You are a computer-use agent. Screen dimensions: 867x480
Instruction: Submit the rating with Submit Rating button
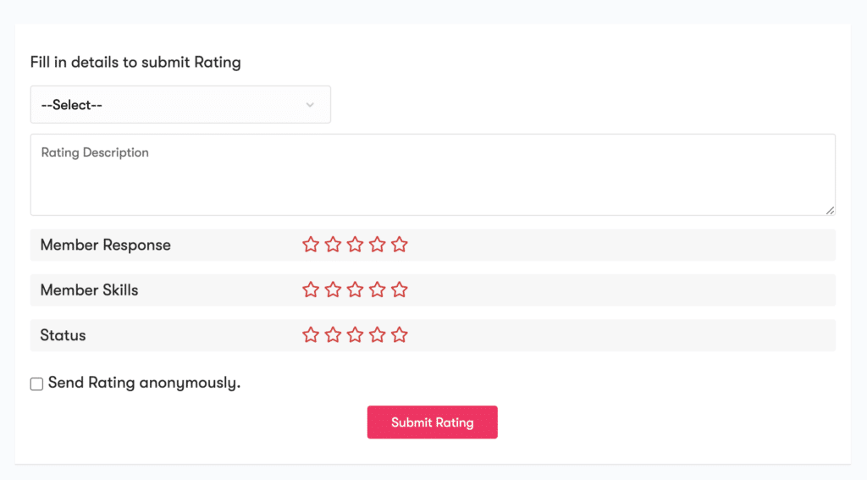433,422
